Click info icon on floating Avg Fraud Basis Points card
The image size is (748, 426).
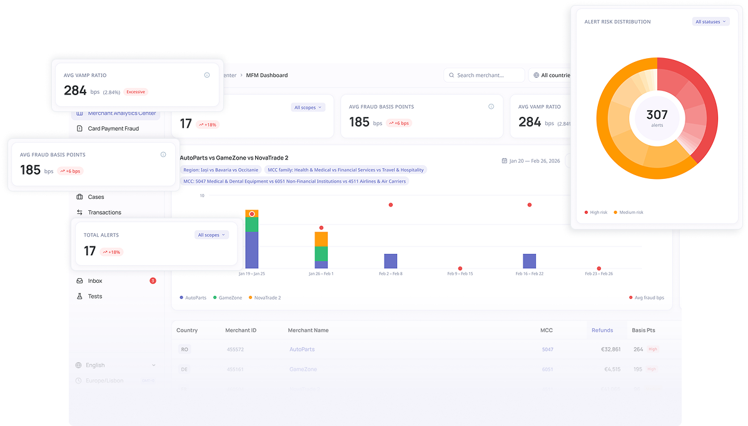tap(163, 155)
